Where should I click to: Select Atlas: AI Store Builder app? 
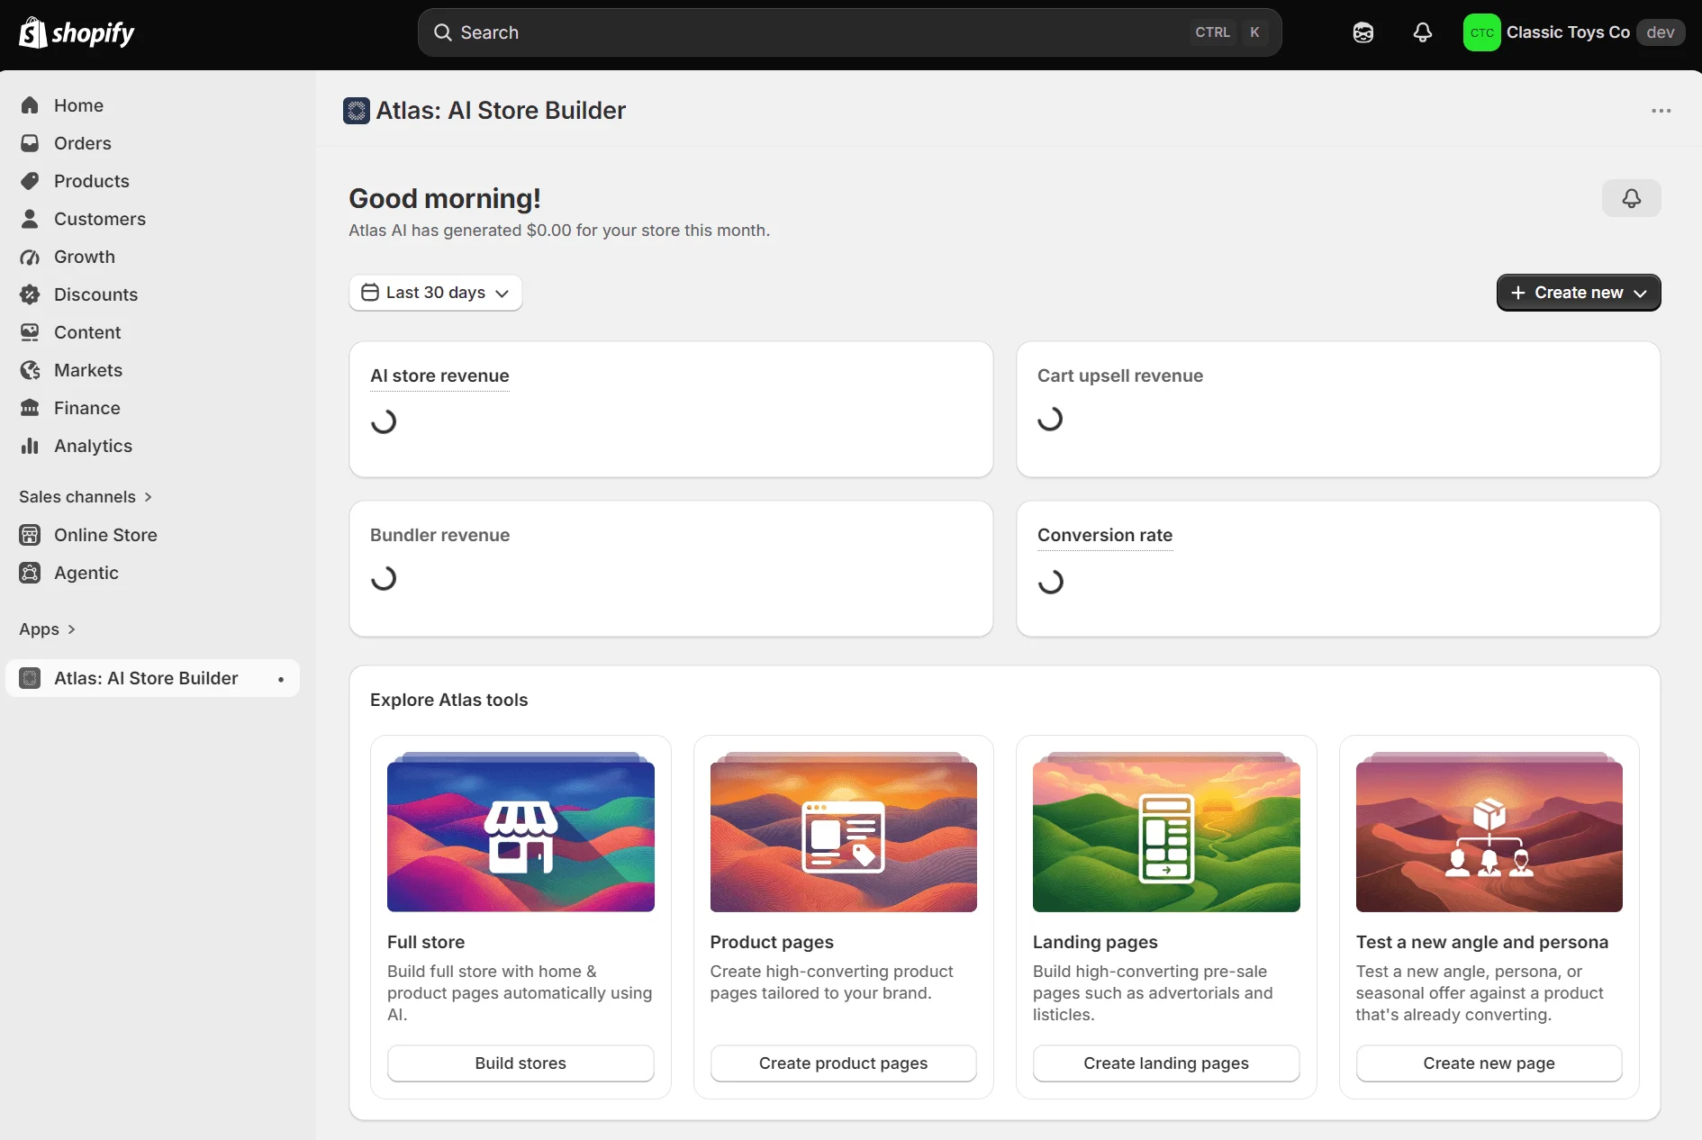(152, 678)
